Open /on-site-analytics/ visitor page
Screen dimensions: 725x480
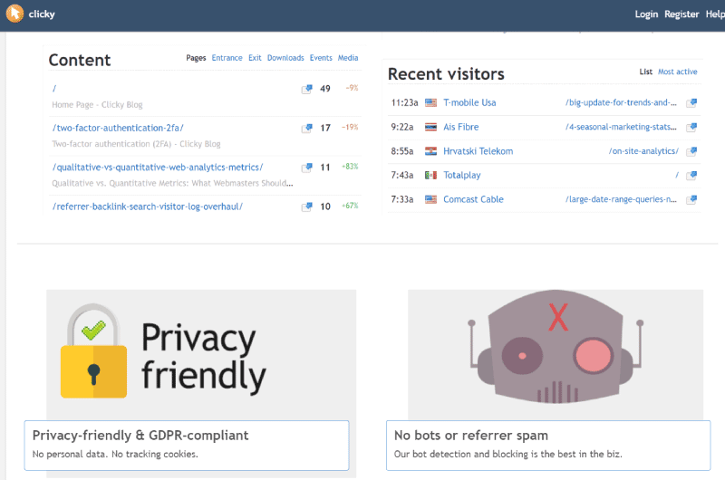pyautogui.click(x=643, y=151)
